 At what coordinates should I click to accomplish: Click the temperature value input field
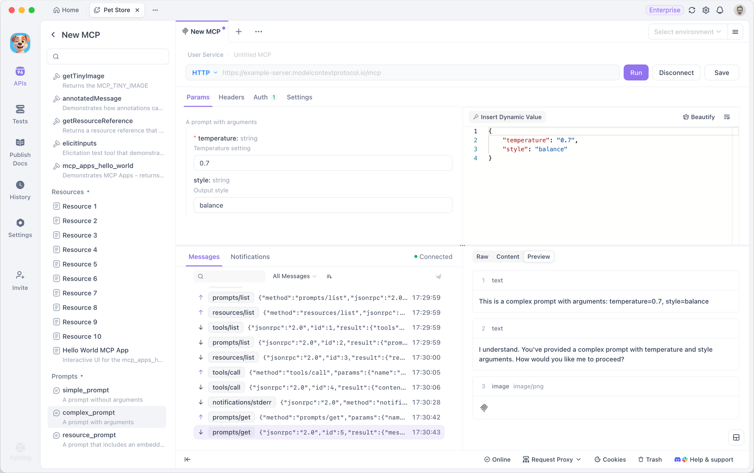point(323,163)
